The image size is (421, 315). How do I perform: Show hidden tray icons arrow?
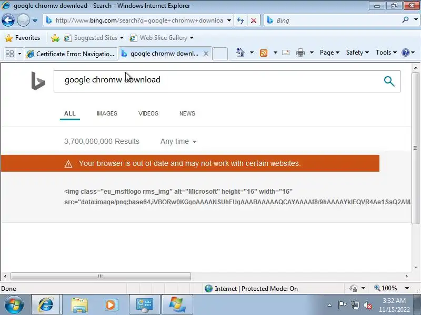pyautogui.click(x=330, y=305)
